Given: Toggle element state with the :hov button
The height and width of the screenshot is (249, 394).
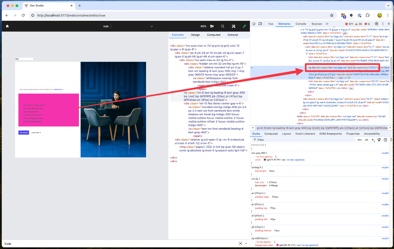Looking at the screenshot, I should coord(360,140).
